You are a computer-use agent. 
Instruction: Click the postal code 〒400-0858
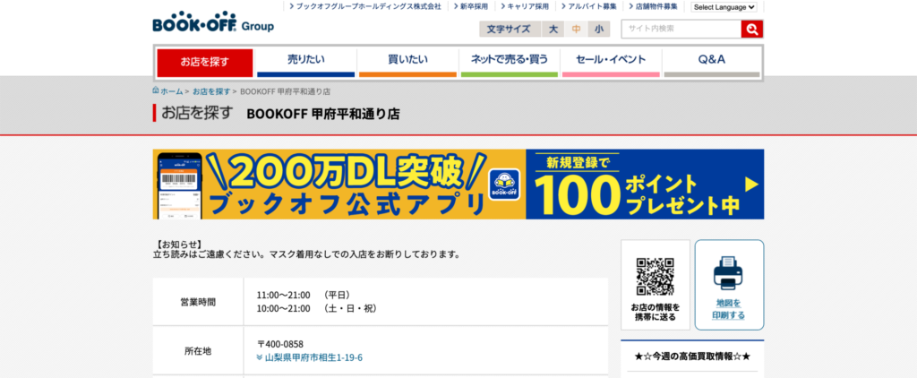280,344
